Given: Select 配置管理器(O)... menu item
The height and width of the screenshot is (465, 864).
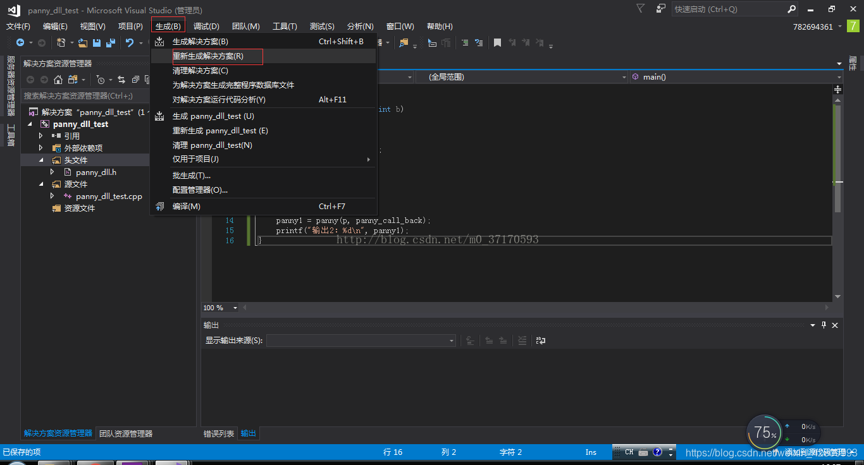Looking at the screenshot, I should pyautogui.click(x=263, y=190).
